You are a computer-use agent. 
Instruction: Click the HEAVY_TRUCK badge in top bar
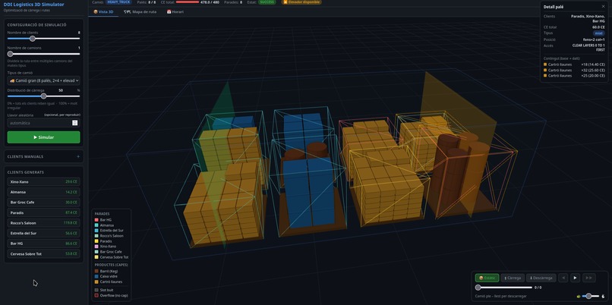[118, 2]
